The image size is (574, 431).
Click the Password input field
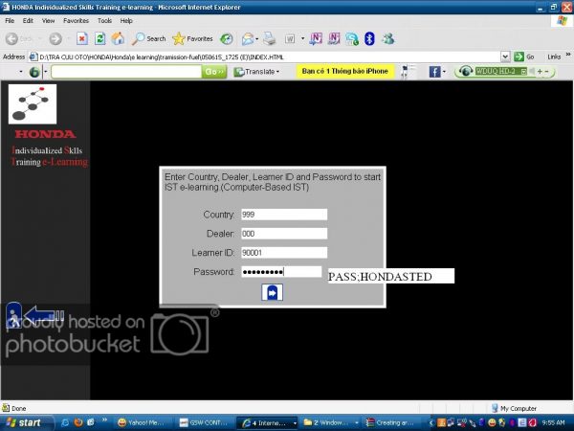[281, 272]
